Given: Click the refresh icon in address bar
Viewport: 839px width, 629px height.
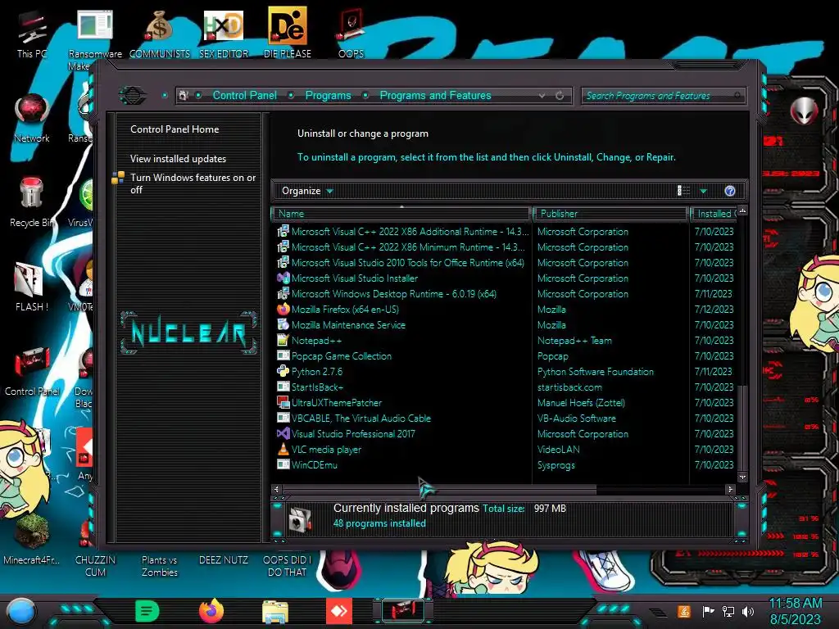Looking at the screenshot, I should click(x=560, y=96).
